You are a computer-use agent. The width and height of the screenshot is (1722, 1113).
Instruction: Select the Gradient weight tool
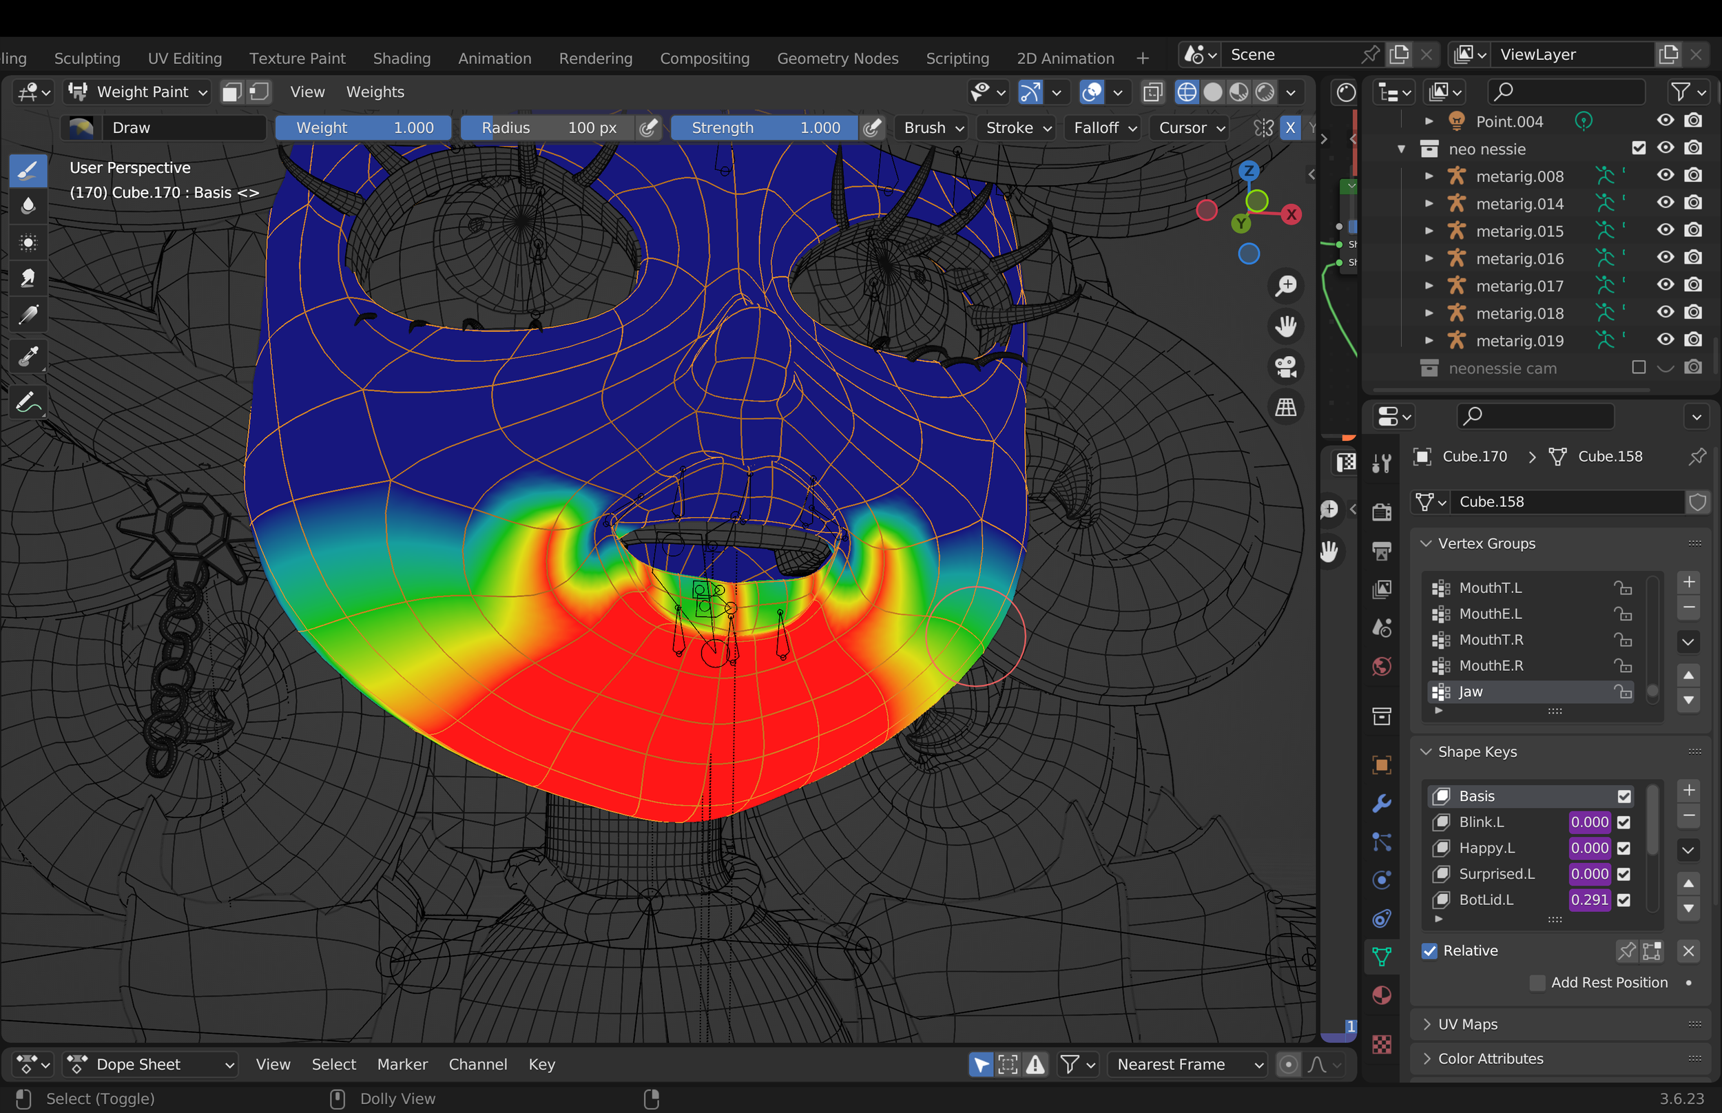click(x=28, y=314)
